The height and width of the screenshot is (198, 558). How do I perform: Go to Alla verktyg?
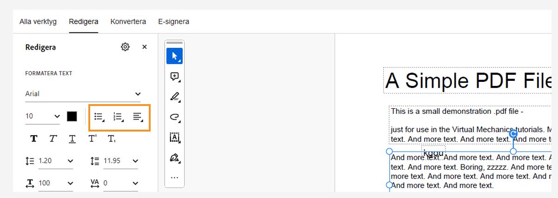(38, 21)
